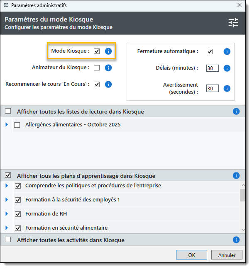The image size is (252, 269).
Task: Uncheck the Fermeture automatique checkbox
Action: click(x=210, y=52)
